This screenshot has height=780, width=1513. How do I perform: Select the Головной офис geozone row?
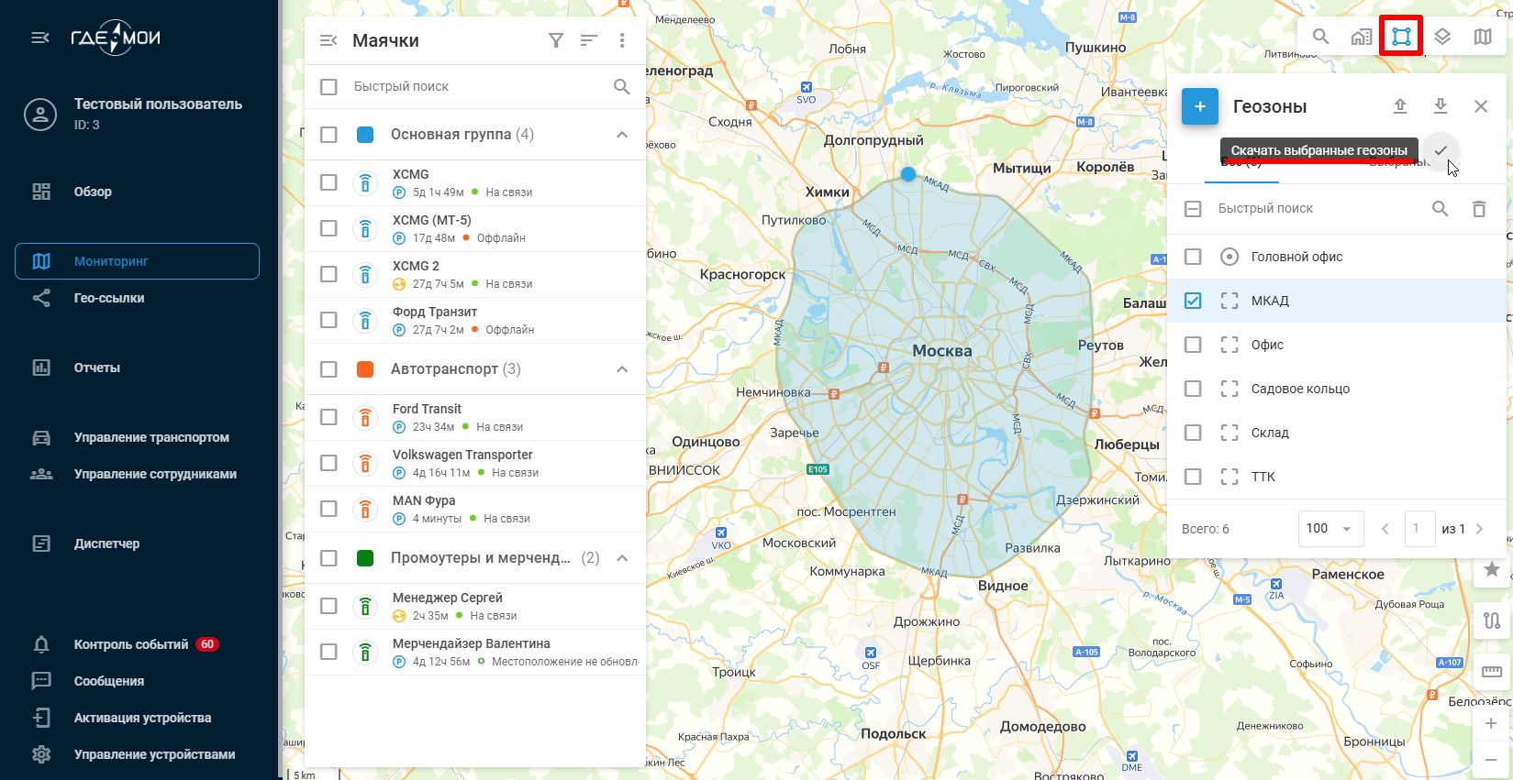[1296, 257]
